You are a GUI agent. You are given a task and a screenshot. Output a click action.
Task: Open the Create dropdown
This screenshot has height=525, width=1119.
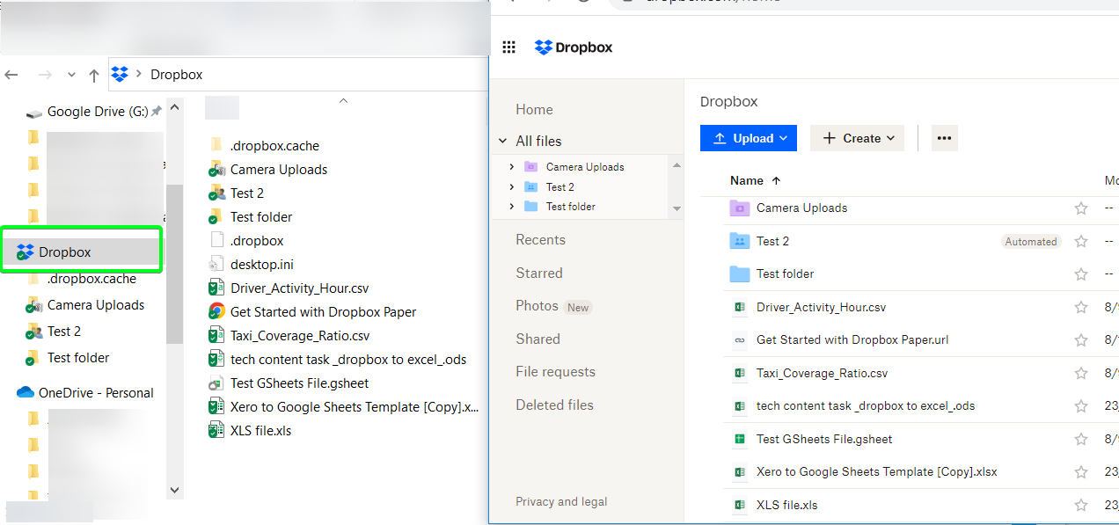(x=857, y=137)
